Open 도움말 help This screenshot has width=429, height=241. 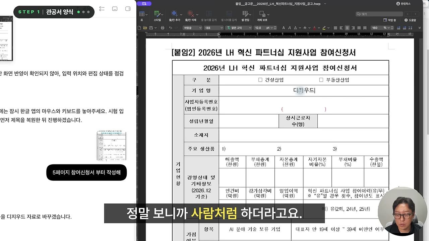point(410,20)
